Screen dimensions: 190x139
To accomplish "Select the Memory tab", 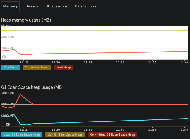I will point(10,6).
